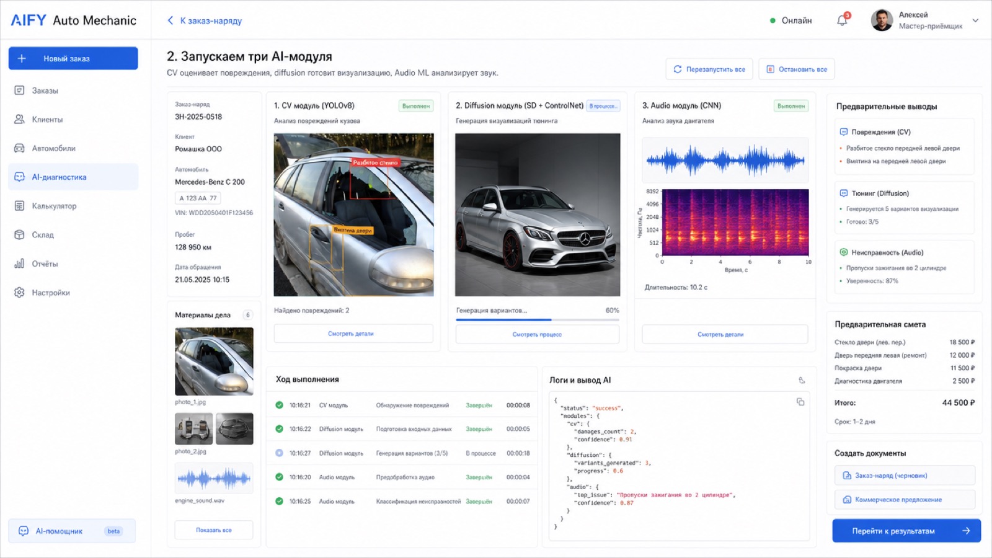
Task: Select AI-диагностика menu item
Action: [73, 177]
